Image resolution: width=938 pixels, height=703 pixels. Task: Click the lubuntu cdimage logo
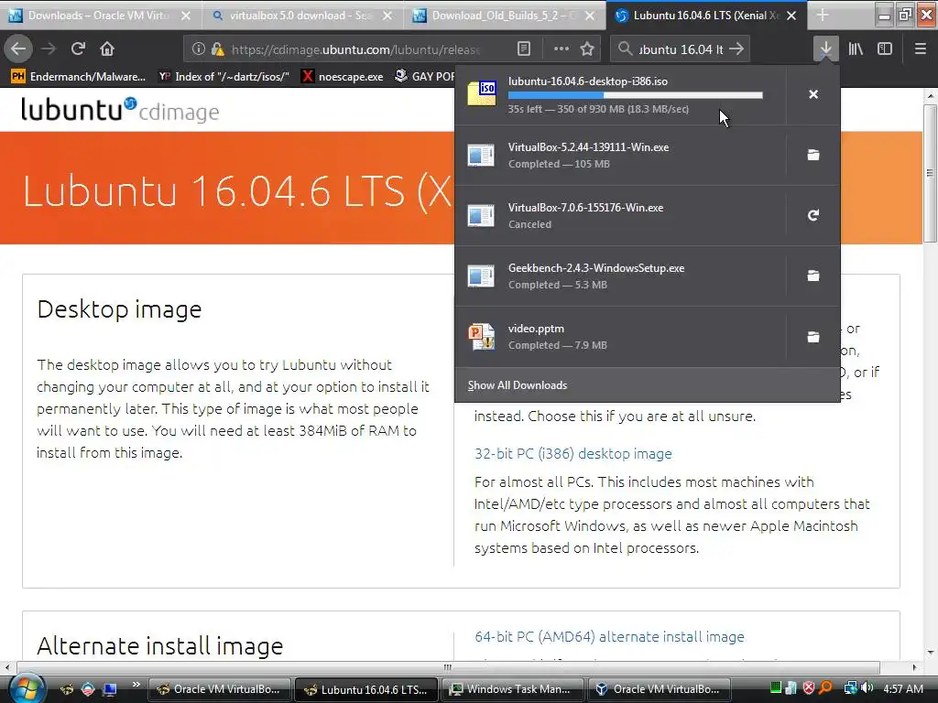point(120,110)
